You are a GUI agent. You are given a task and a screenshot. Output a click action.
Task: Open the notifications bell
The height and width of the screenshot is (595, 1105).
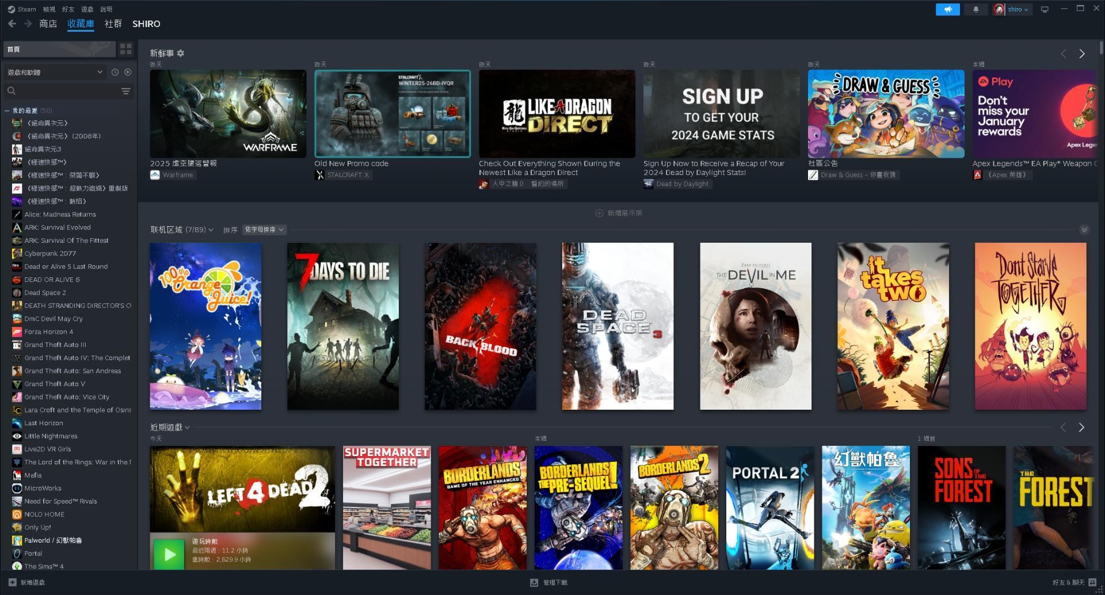tap(976, 9)
